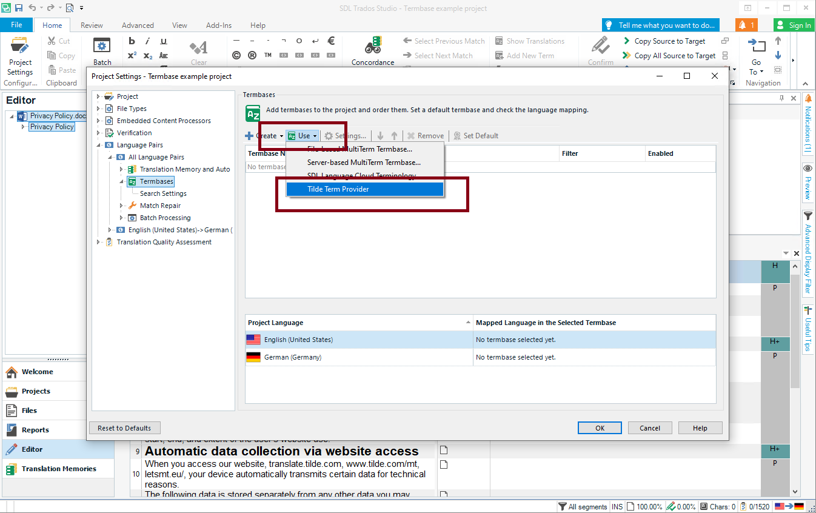This screenshot has height=513, width=816.
Task: Click the Remove termbase button
Action: 426,136
